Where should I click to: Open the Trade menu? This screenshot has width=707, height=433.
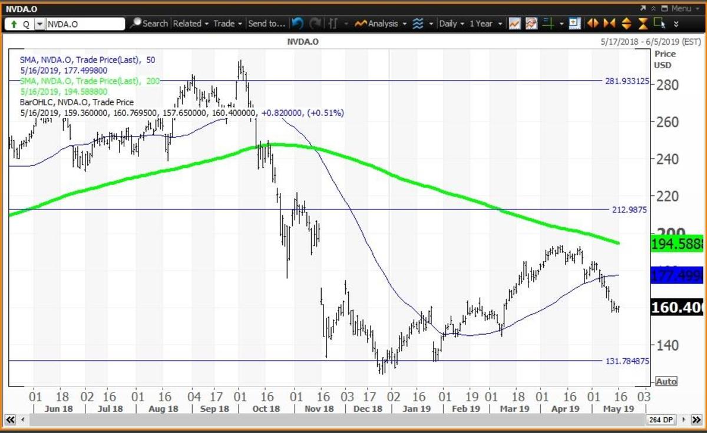coord(228,24)
